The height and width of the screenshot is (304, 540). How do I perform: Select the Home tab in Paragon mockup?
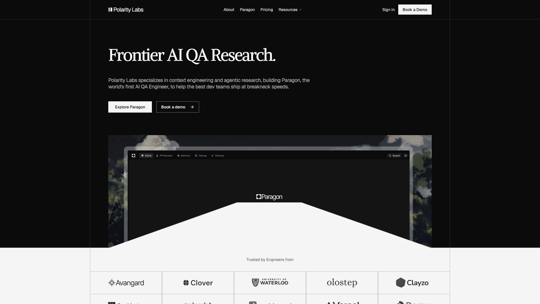[146, 156]
